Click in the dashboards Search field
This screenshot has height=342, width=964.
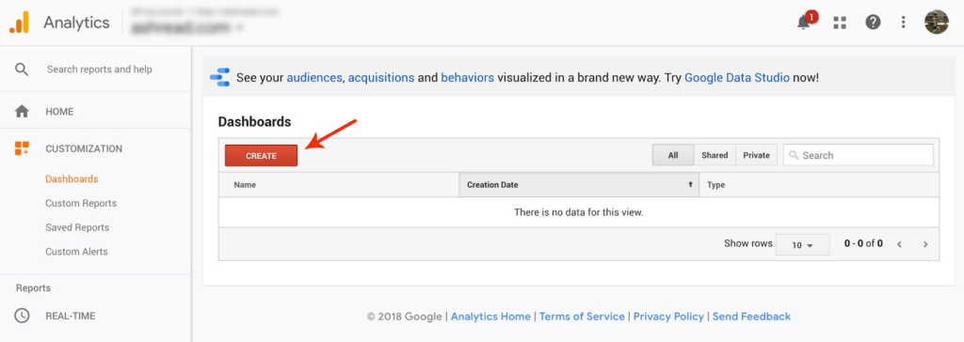pos(859,155)
